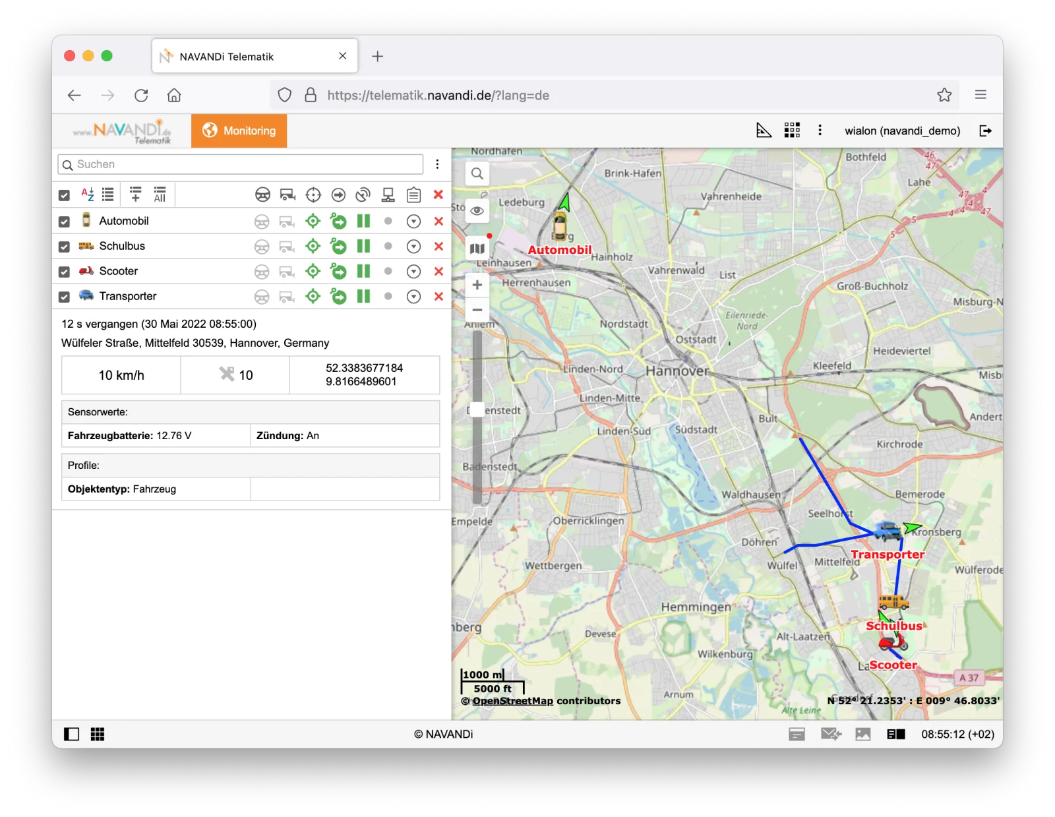1055x817 pixels.
Task: Toggle the sidebar layout icon in footer
Action: click(x=72, y=734)
